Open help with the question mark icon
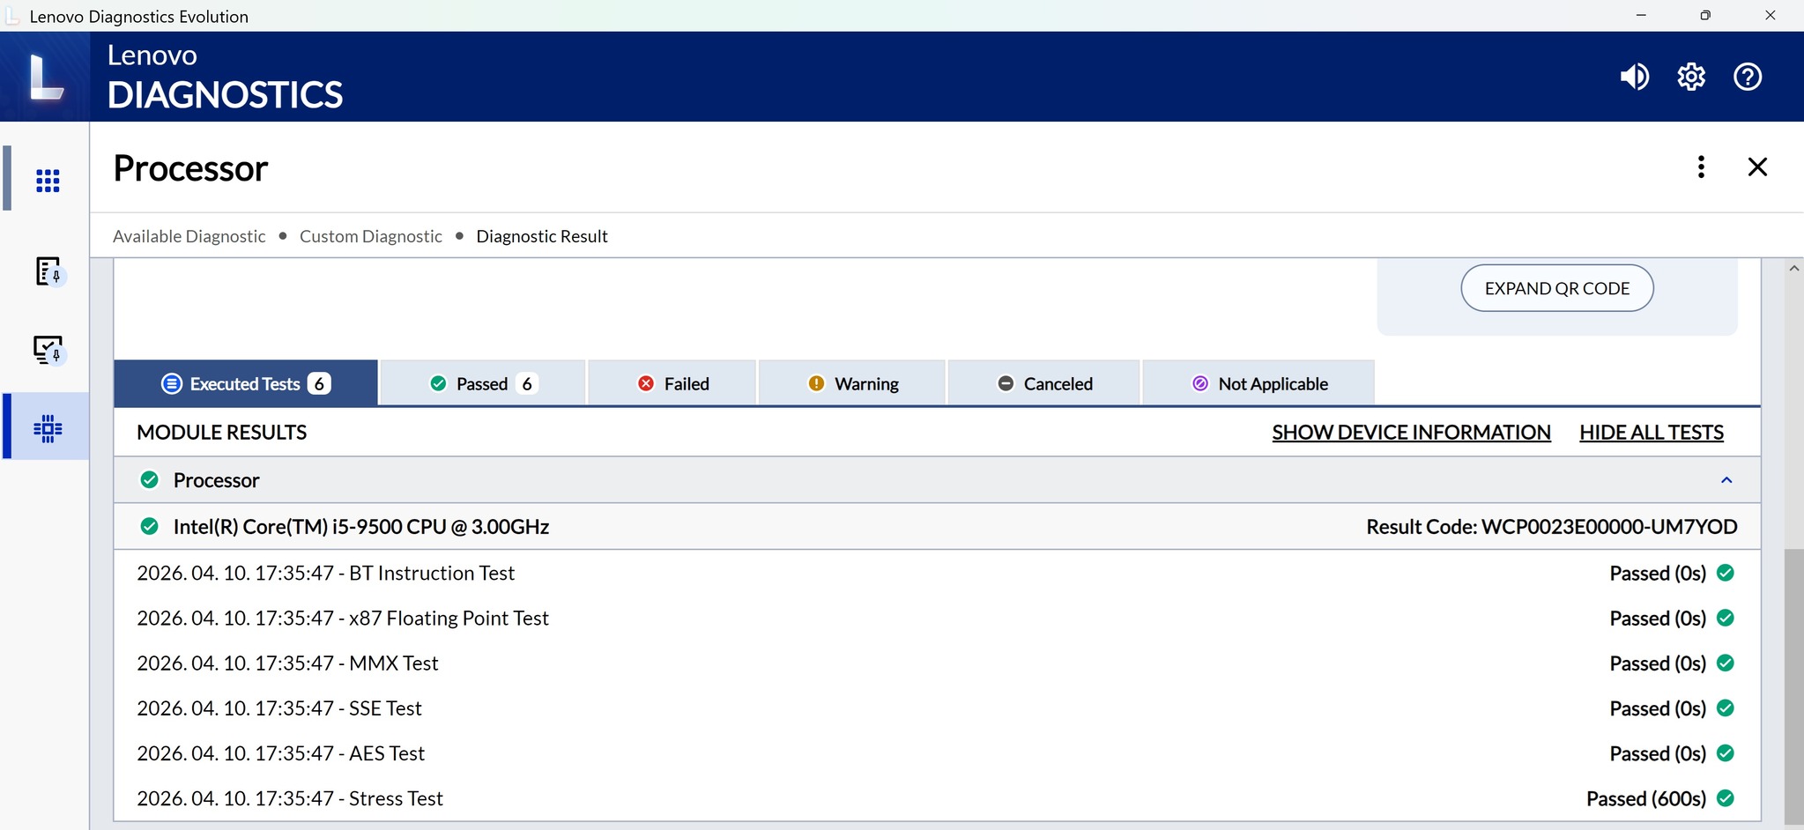Viewport: 1804px width, 830px height. (1748, 77)
